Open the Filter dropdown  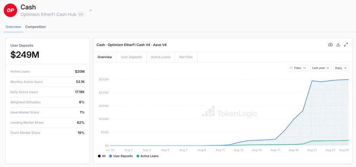click(x=298, y=68)
